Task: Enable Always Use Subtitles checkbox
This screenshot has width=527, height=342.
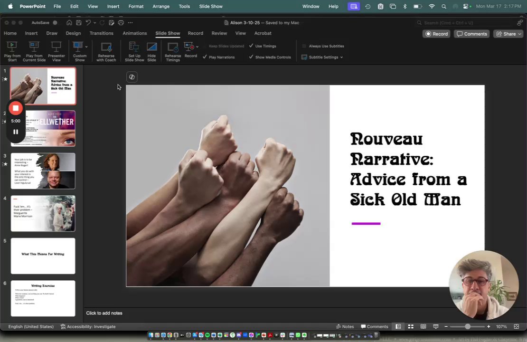Action: tap(304, 46)
